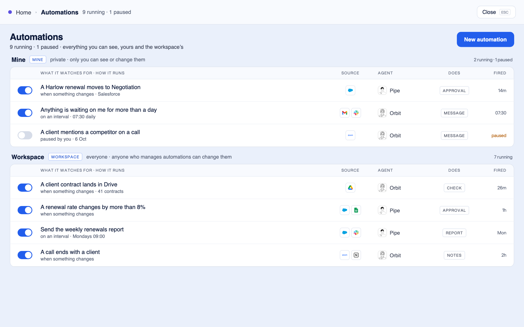Click the WORKSPACE scope badge
The image size is (524, 327).
tap(65, 157)
